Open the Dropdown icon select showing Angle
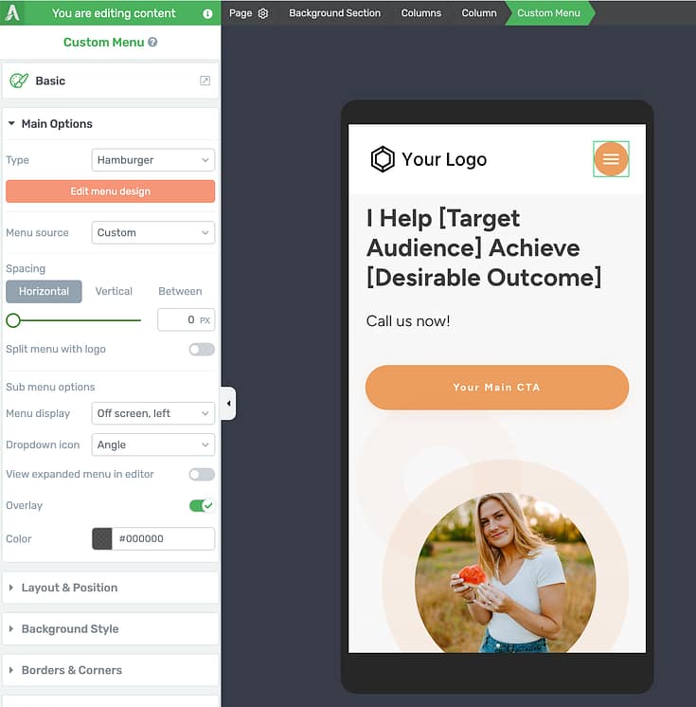This screenshot has height=707, width=696. (x=153, y=445)
